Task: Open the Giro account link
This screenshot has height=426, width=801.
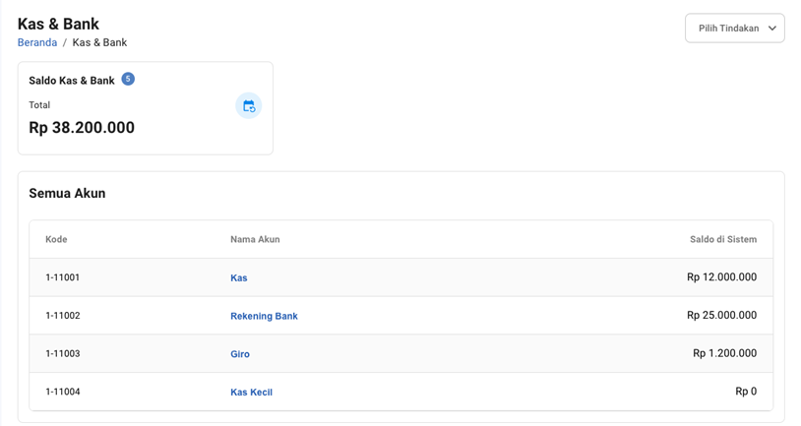Action: 240,354
